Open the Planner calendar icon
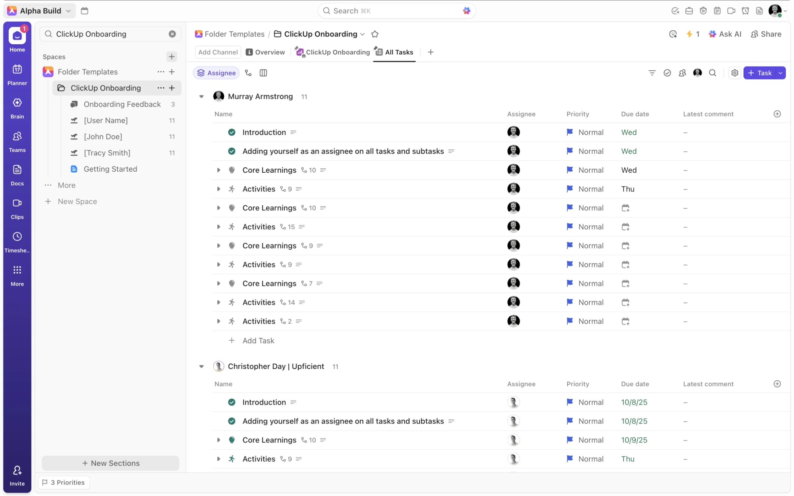The width and height of the screenshot is (794, 496). pos(17,69)
